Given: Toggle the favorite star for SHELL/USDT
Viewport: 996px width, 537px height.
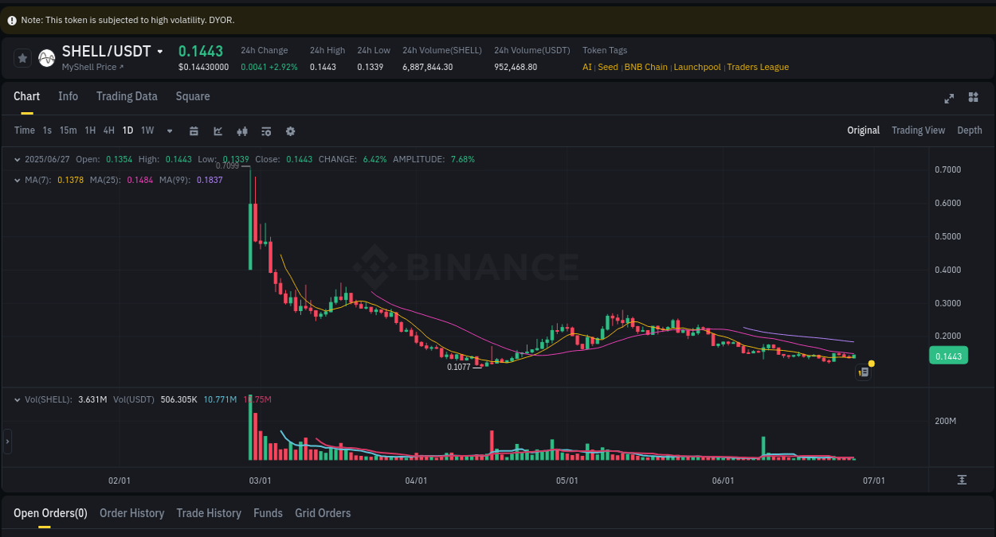Looking at the screenshot, I should tap(22, 57).
